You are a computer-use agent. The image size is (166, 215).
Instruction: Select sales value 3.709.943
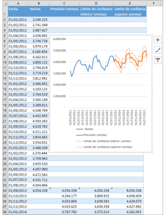[39, 159]
